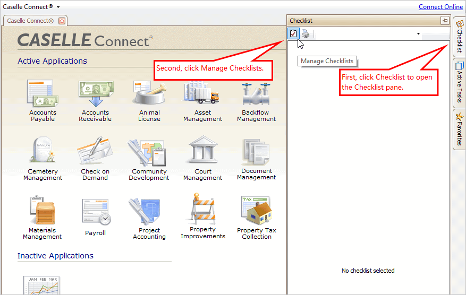This screenshot has height=295, width=466.
Task: Launch Property Tax Collection application
Action: tap(257, 218)
